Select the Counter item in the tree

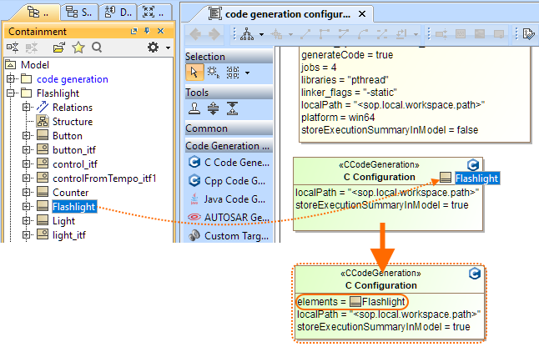tap(70, 193)
